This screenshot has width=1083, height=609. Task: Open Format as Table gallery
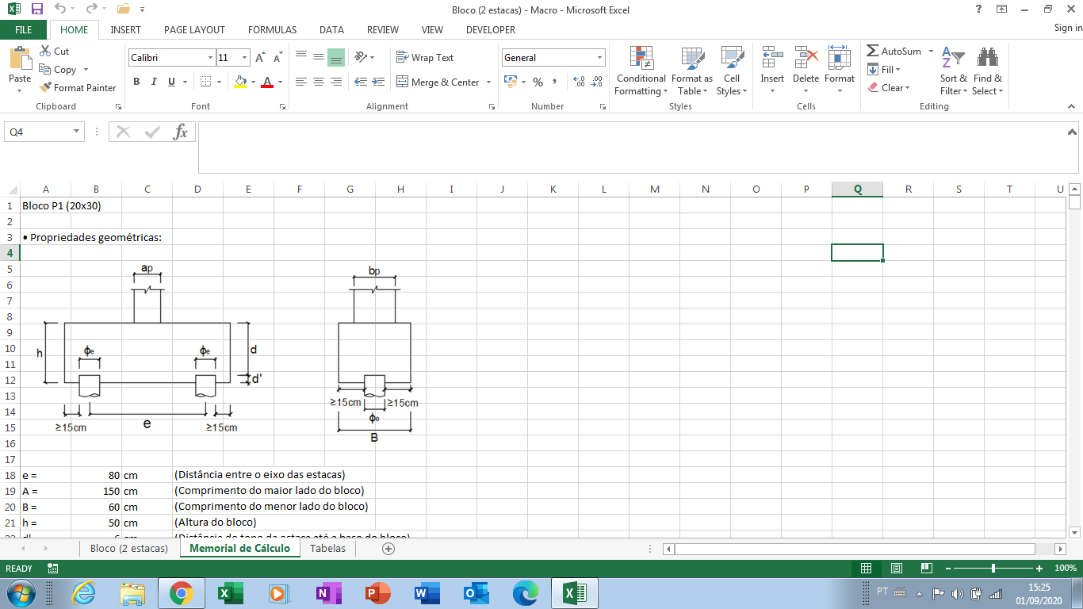tap(692, 71)
